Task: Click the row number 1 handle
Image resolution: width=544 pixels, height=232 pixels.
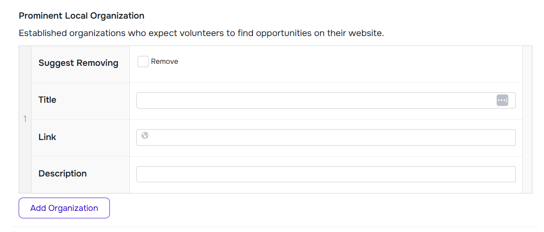Action: pyautogui.click(x=25, y=119)
